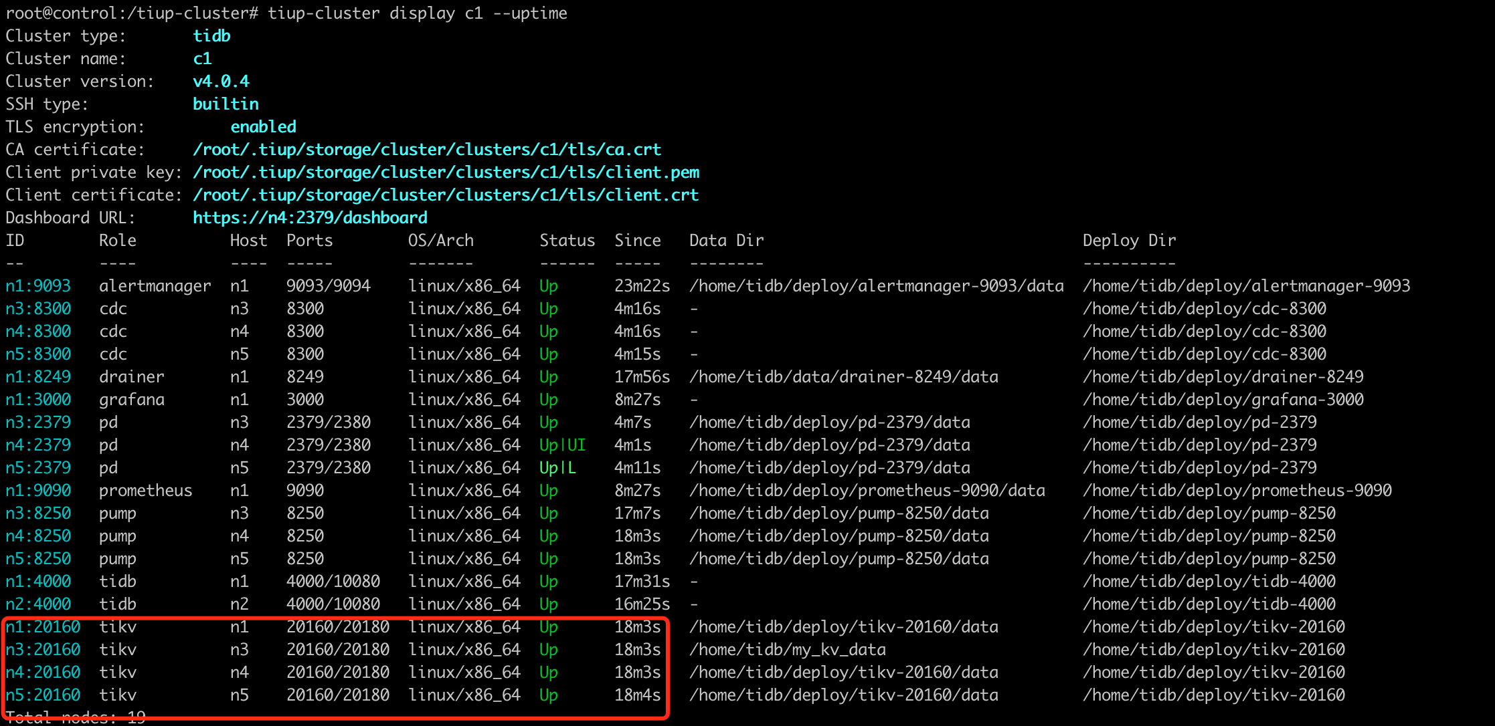
Task: Click the OS/Arch column header
Action: click(441, 241)
